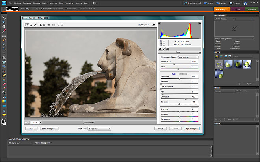This screenshot has height=162, width=260.
Task: Select the Gradient tool
Action: click(x=4, y=101)
